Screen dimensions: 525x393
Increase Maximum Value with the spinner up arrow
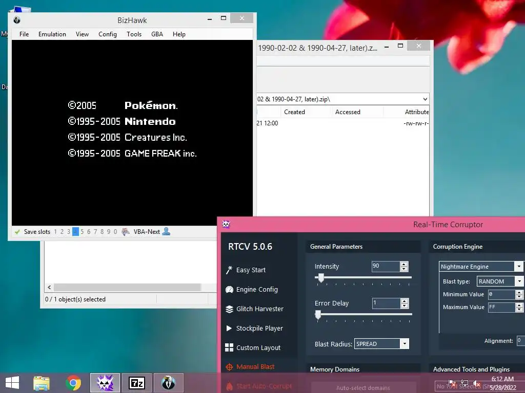pos(519,305)
